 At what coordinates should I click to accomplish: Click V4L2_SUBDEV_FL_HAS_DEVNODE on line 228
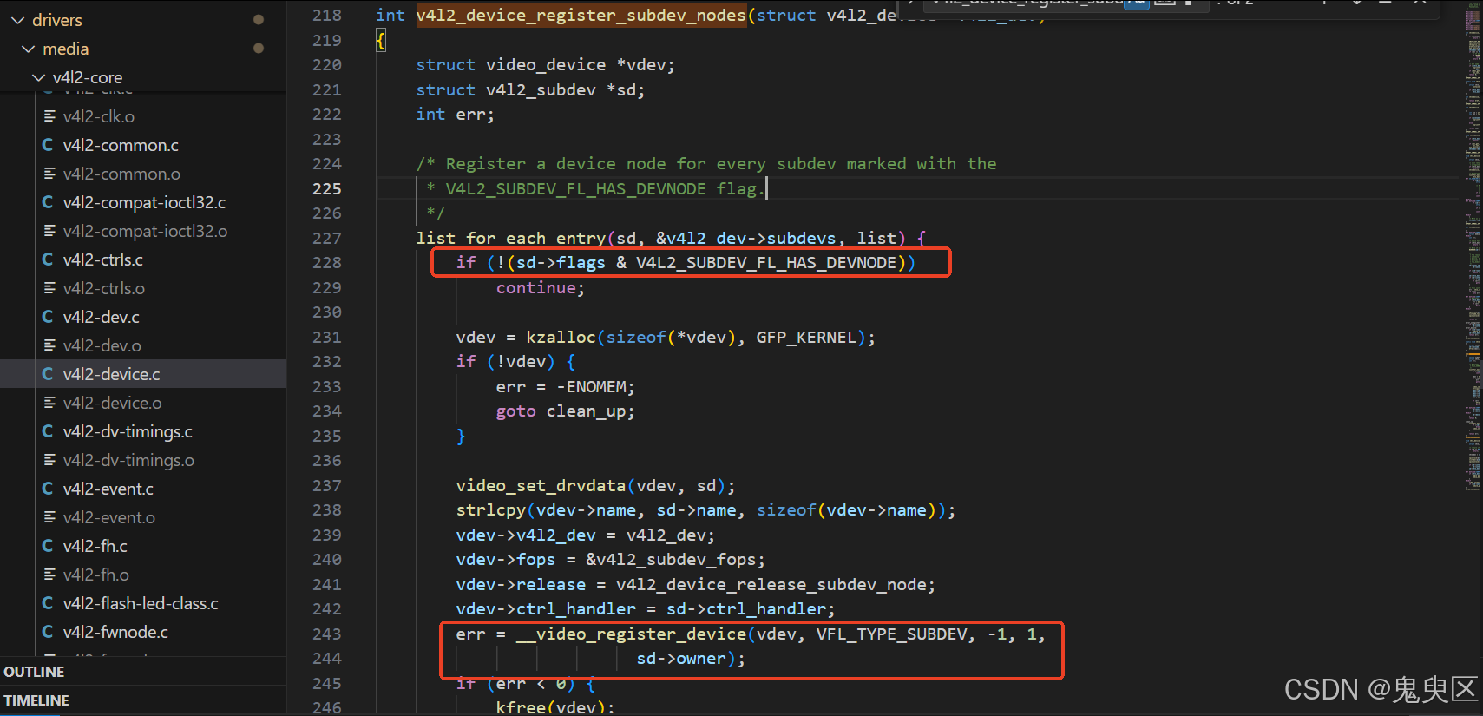tap(766, 262)
